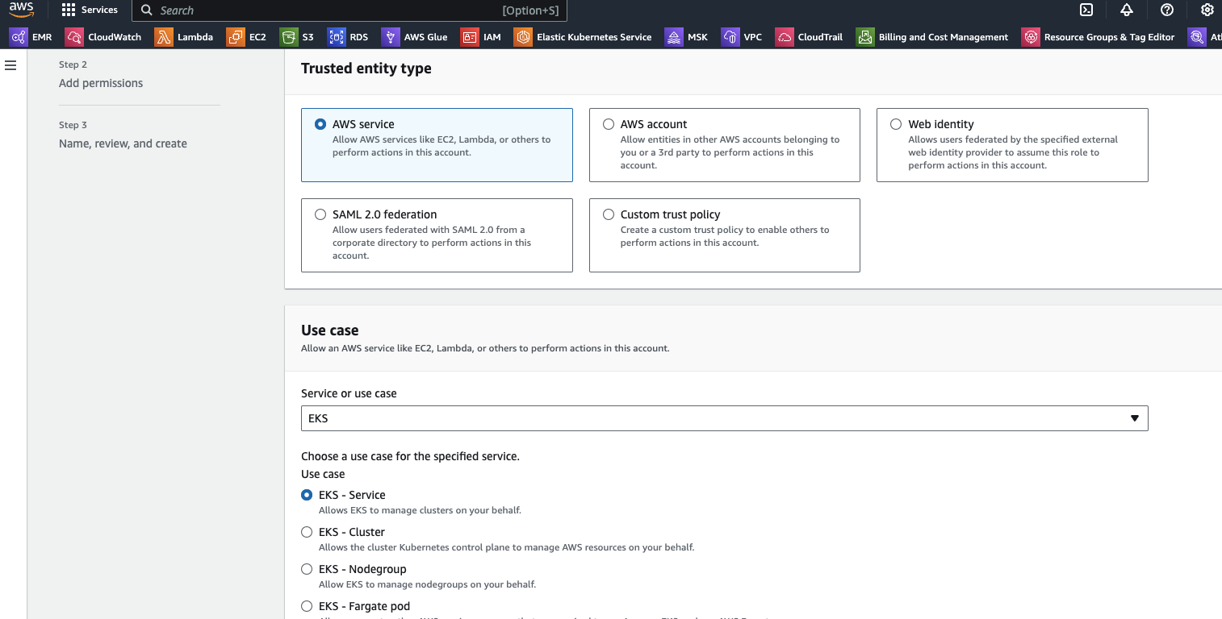Click the Services menu label
The image size is (1222, 619).
(x=99, y=10)
